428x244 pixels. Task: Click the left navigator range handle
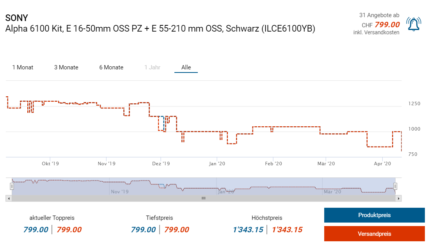click(x=12, y=186)
